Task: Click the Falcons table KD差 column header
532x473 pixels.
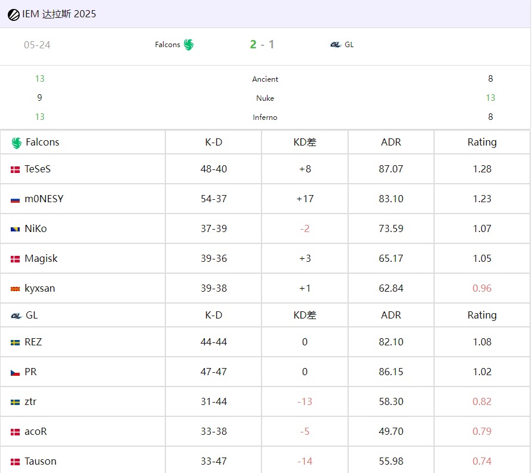Action: click(305, 142)
